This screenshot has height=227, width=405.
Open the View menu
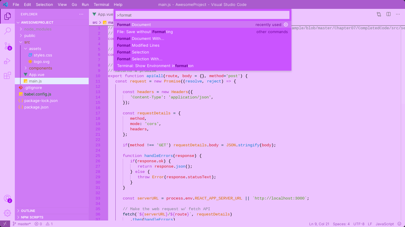click(x=62, y=4)
